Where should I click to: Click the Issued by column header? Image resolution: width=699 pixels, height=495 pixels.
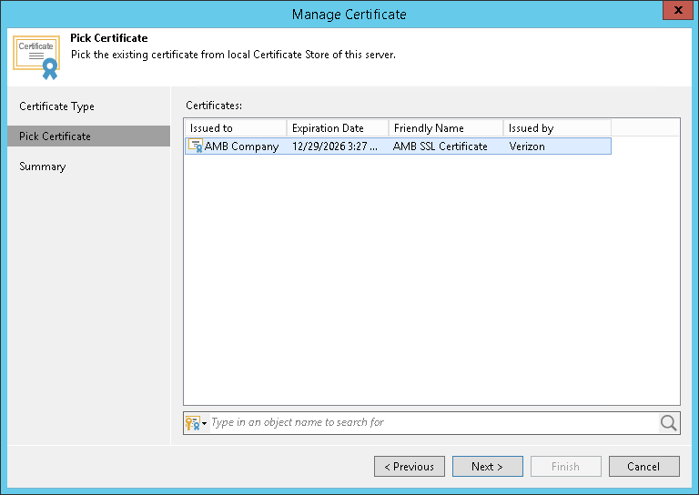tap(557, 128)
